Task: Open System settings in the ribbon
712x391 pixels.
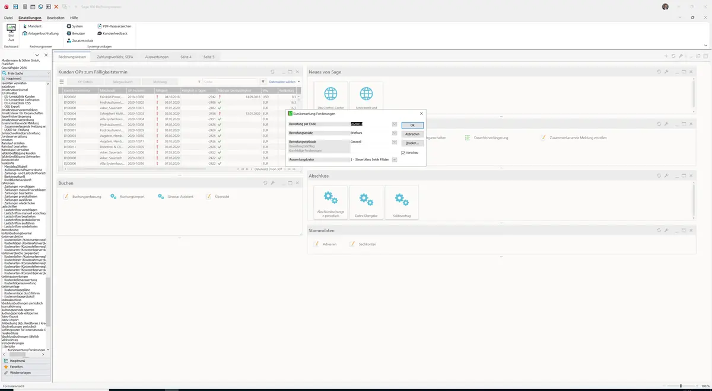Action: [x=75, y=26]
